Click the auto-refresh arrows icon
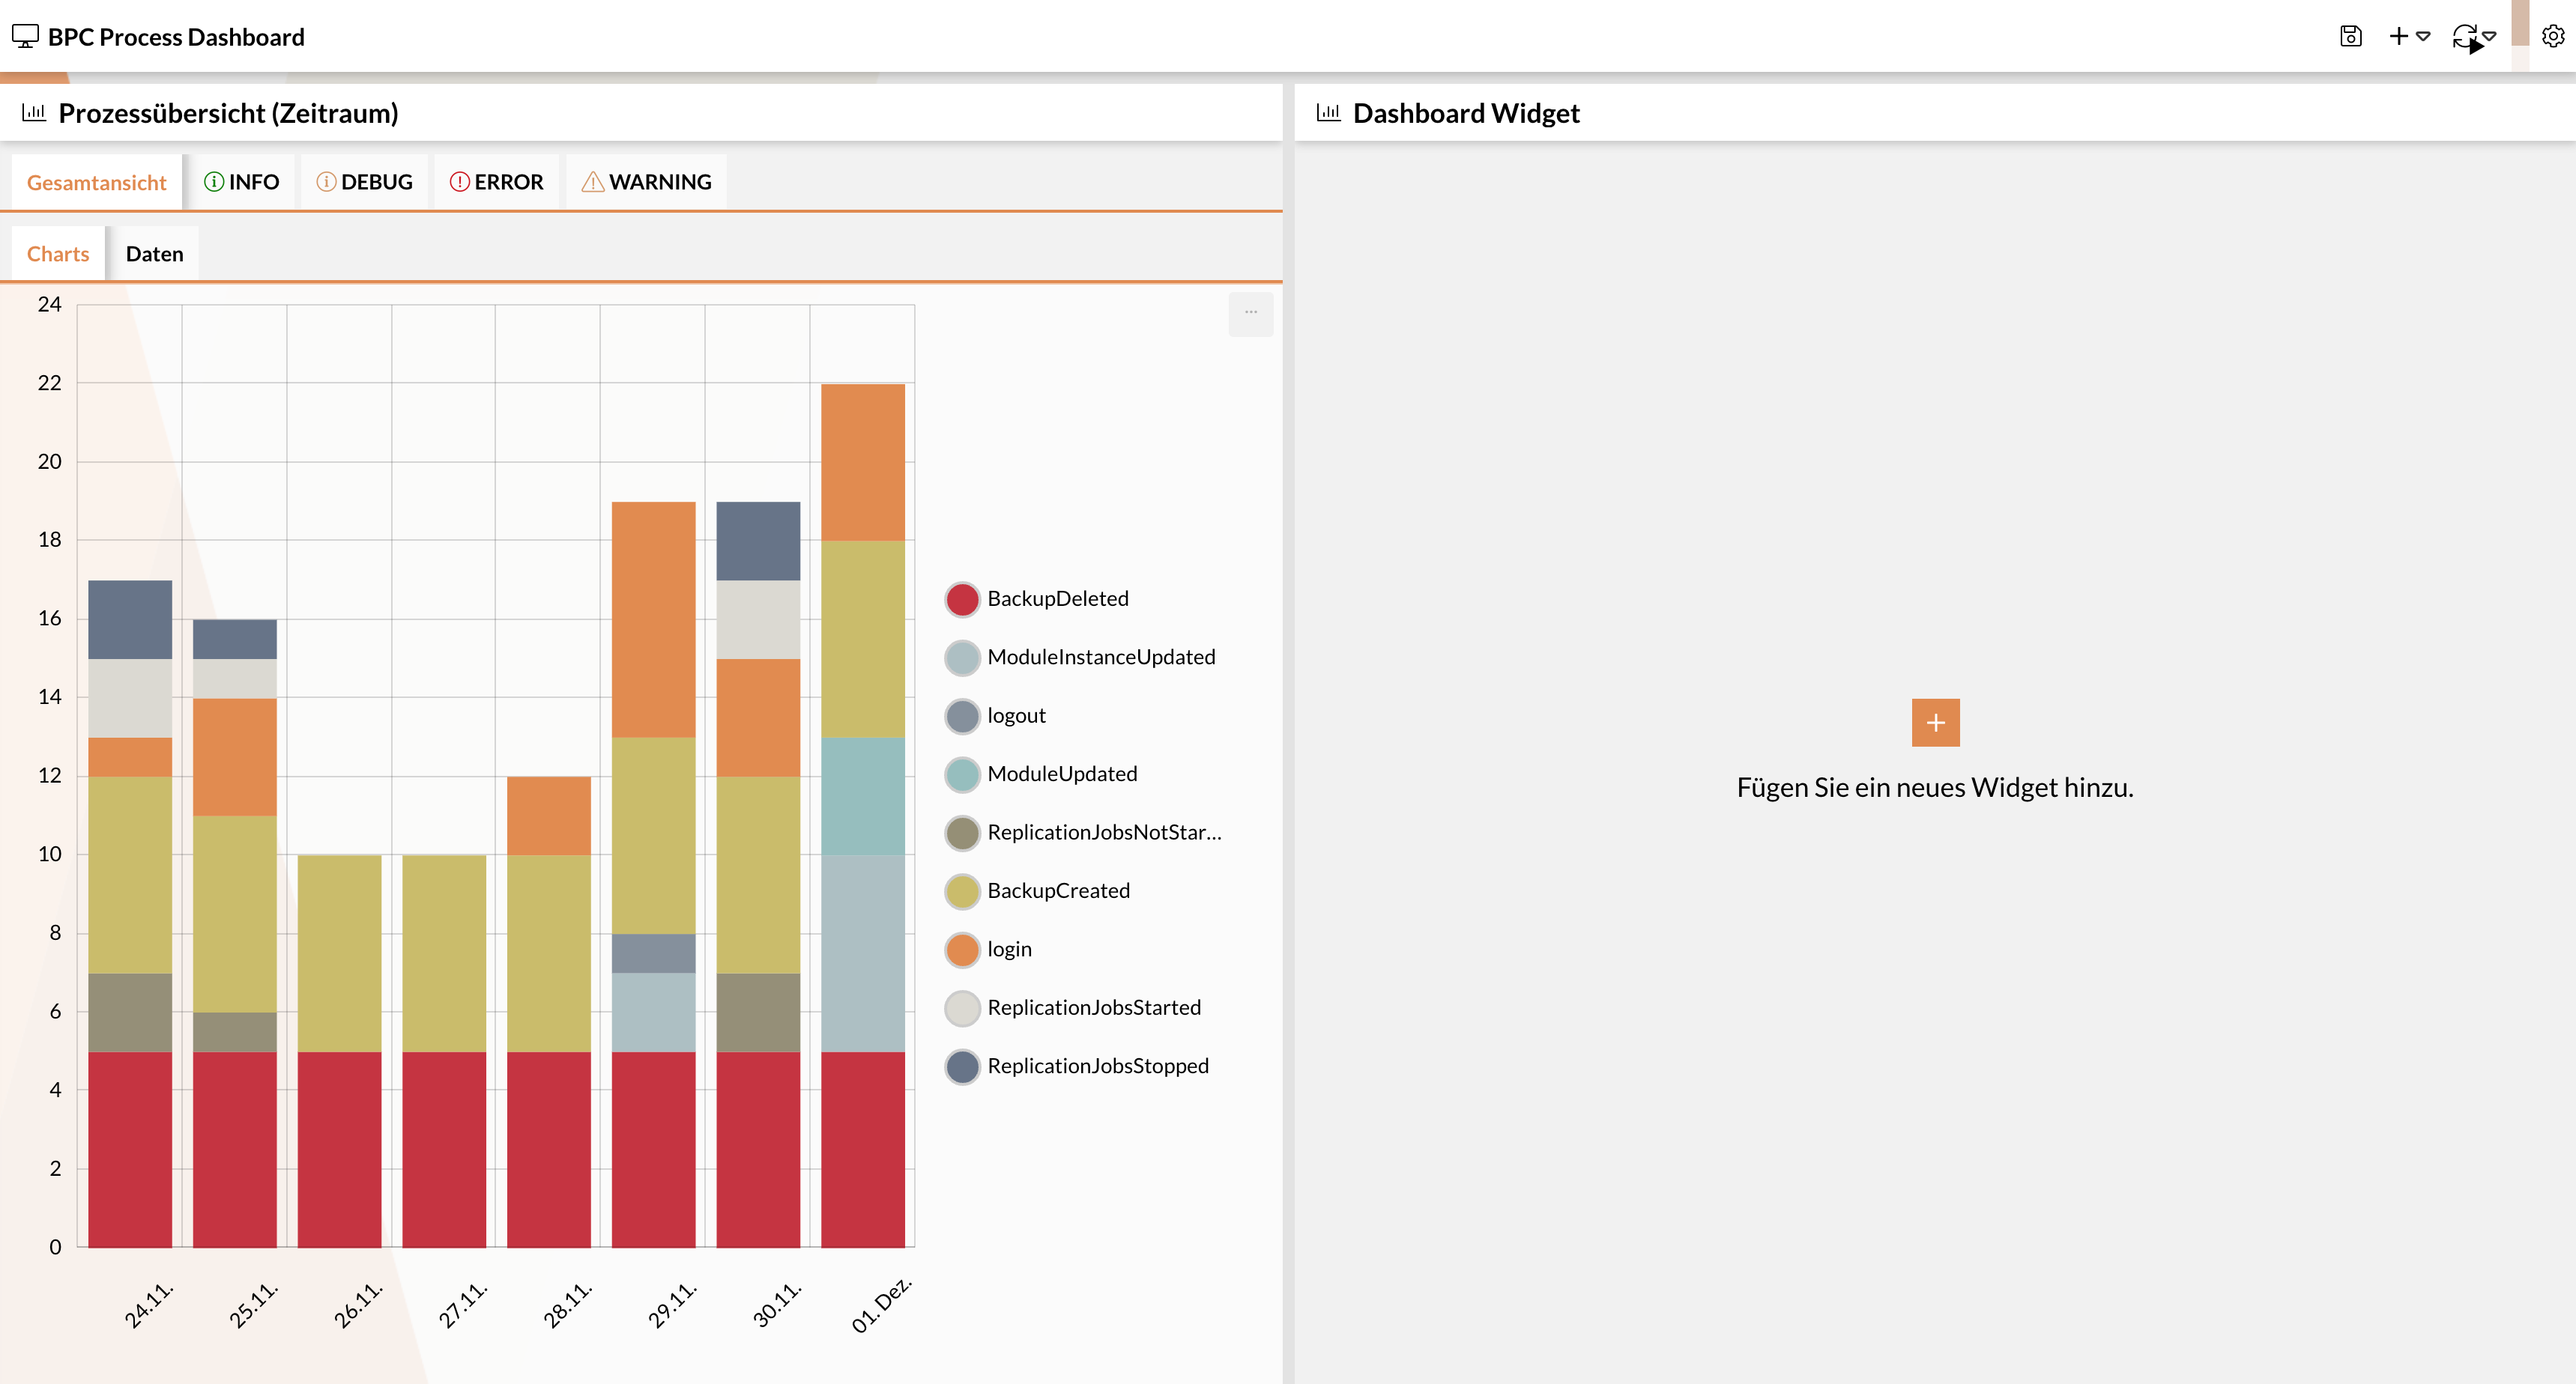Image resolution: width=2576 pixels, height=1384 pixels. 2464,37
